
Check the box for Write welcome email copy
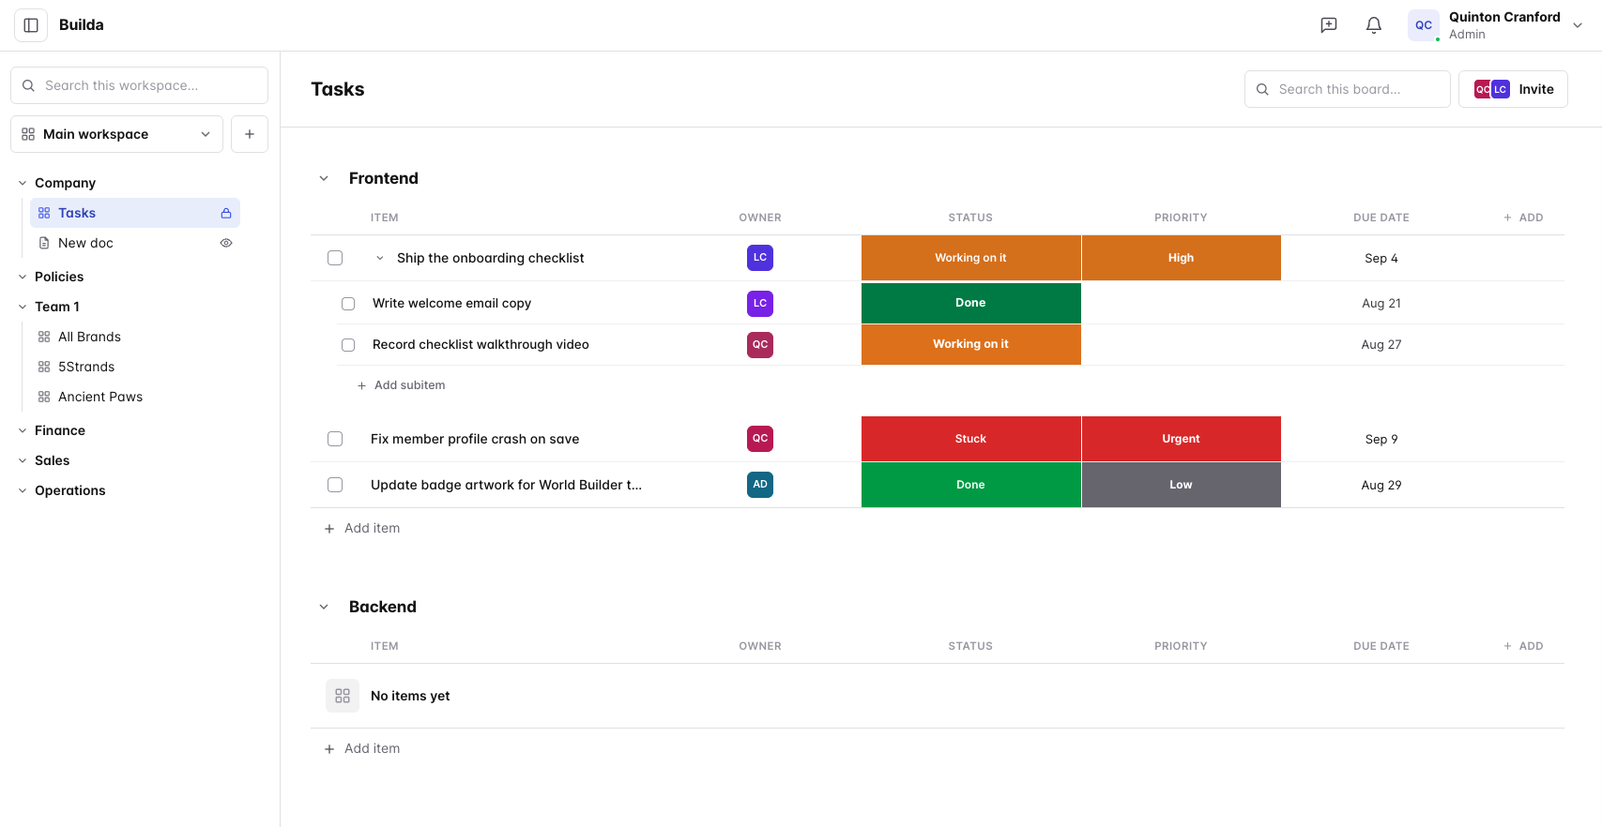348,304
